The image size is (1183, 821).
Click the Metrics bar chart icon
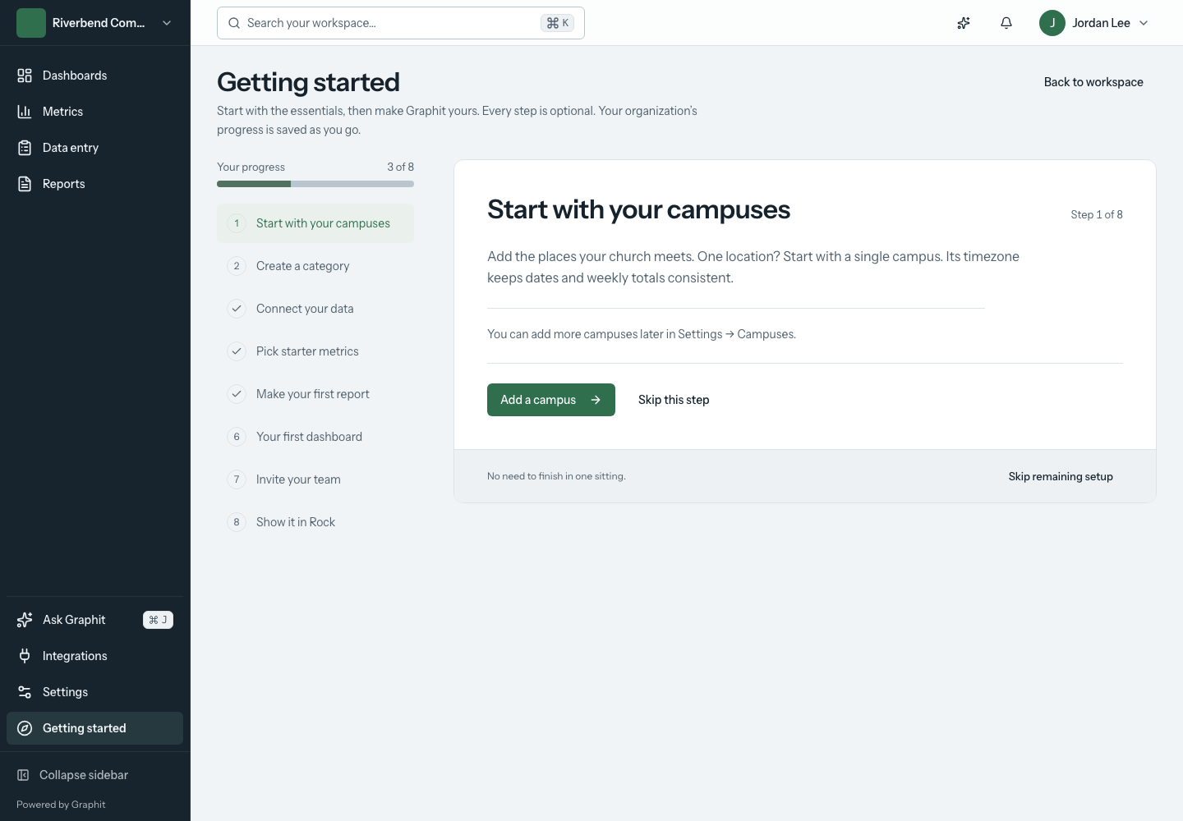[x=25, y=112]
